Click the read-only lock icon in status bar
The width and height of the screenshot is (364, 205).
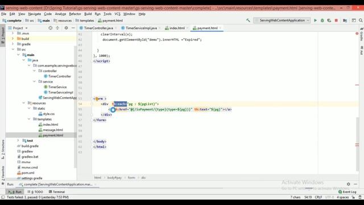353,197
